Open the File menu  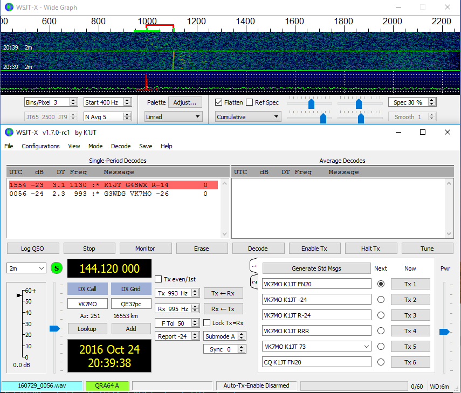(9, 146)
